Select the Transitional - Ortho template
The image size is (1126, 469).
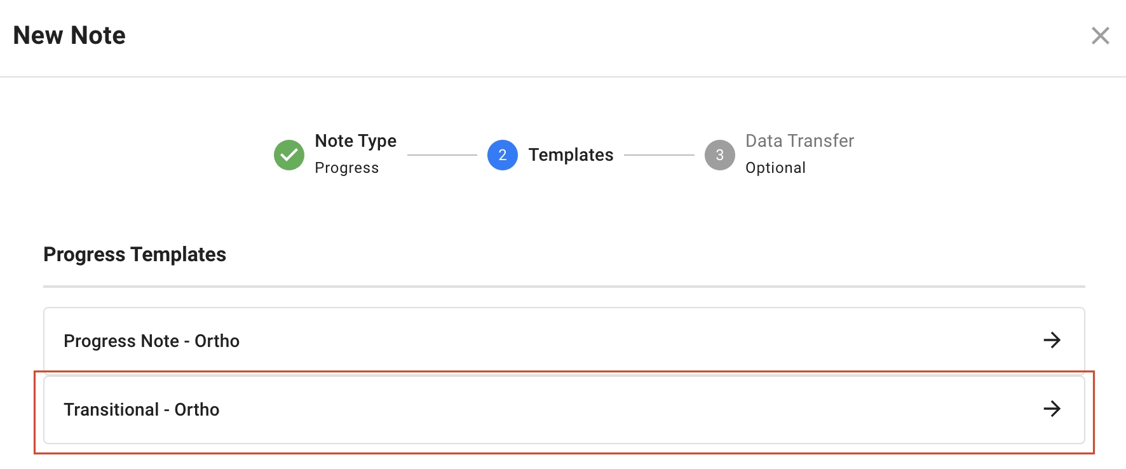[564, 409]
